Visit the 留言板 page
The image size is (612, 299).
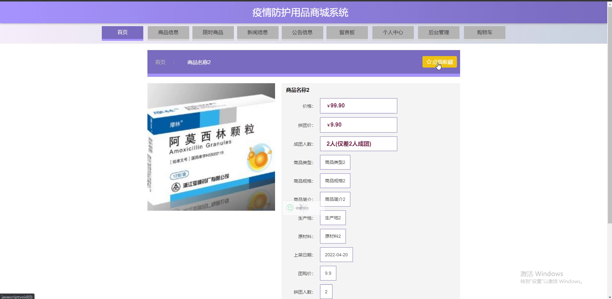[347, 33]
